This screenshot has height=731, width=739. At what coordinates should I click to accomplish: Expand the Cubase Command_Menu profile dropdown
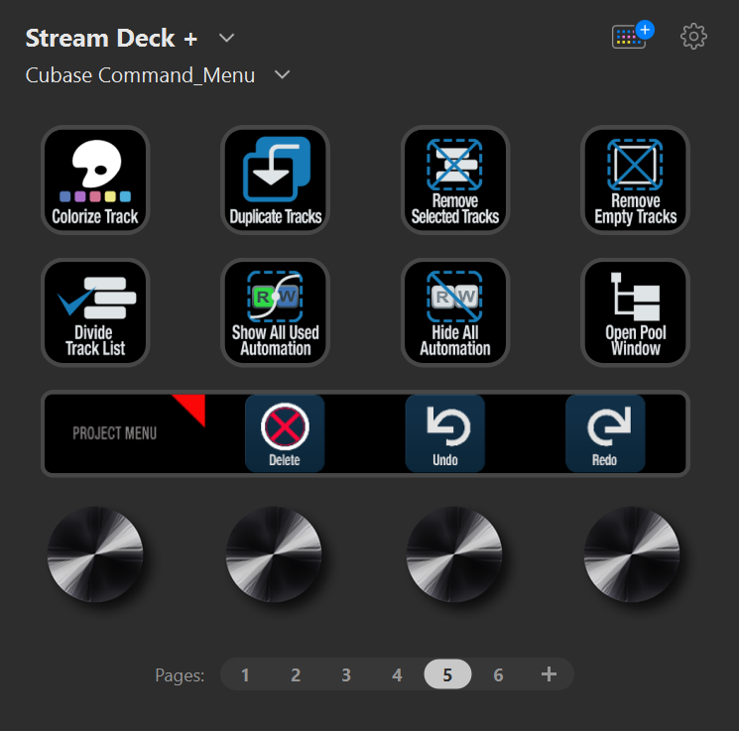click(x=283, y=74)
